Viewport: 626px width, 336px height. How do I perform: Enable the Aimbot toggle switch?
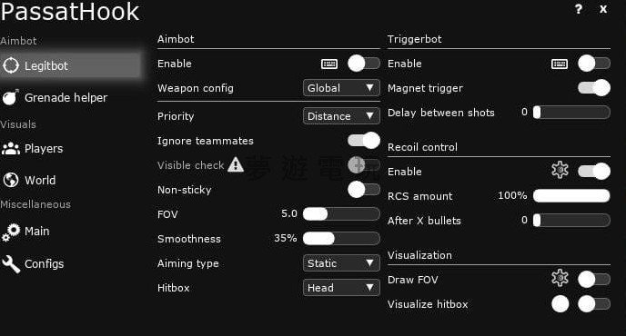pos(363,64)
